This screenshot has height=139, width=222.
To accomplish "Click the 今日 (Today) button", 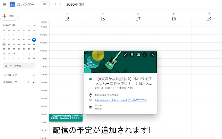I will [45, 5].
